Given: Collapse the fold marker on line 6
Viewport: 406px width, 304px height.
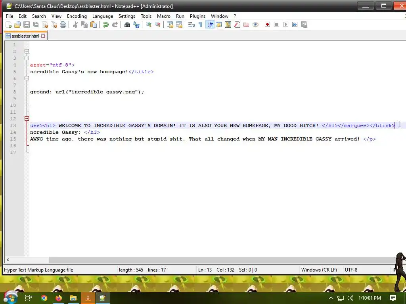Looking at the screenshot, I should [x=27, y=78].
